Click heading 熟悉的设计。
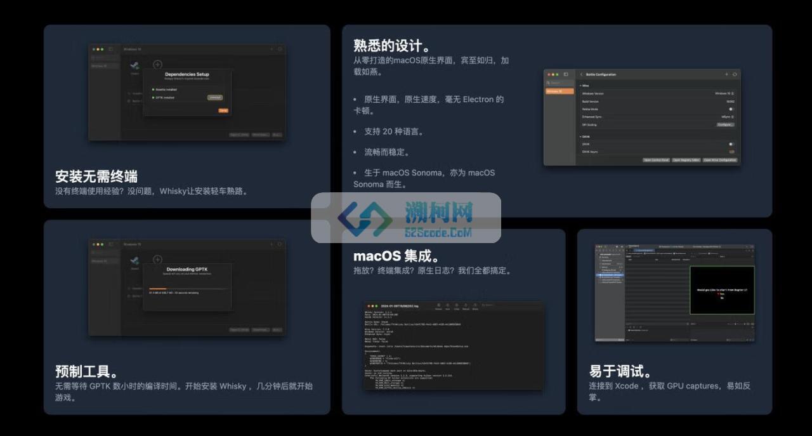Viewport: 812px width, 436px height. click(x=392, y=46)
